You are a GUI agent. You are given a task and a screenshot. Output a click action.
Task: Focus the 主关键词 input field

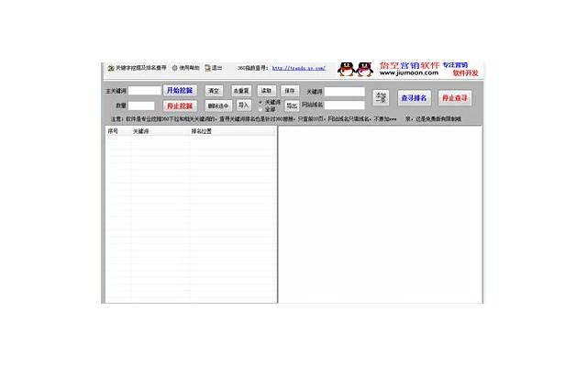[x=145, y=91]
